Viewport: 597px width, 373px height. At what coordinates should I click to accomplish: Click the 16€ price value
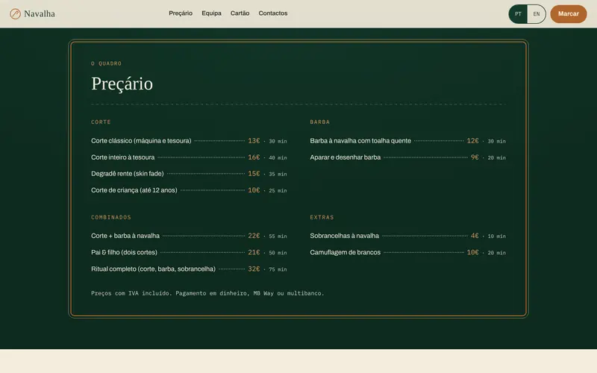click(254, 157)
